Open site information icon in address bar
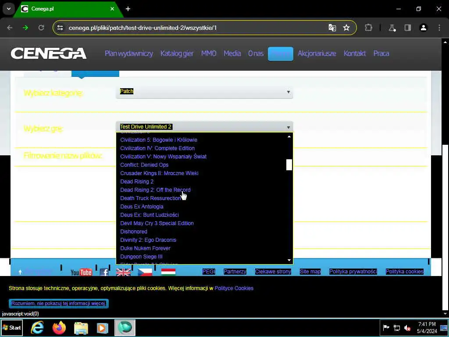This screenshot has height=337, width=449. (x=60, y=28)
